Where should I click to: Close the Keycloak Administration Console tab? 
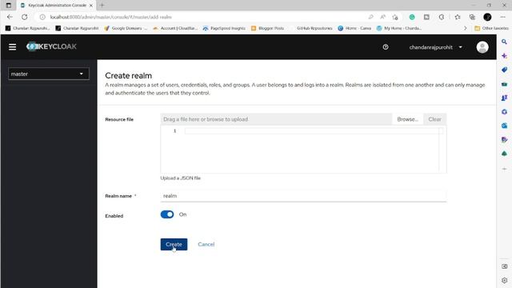(x=91, y=6)
